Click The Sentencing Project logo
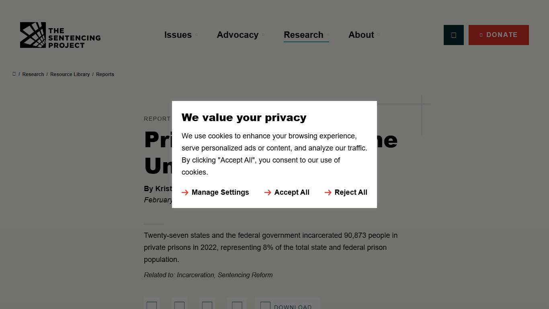The height and width of the screenshot is (309, 549). 60,35
